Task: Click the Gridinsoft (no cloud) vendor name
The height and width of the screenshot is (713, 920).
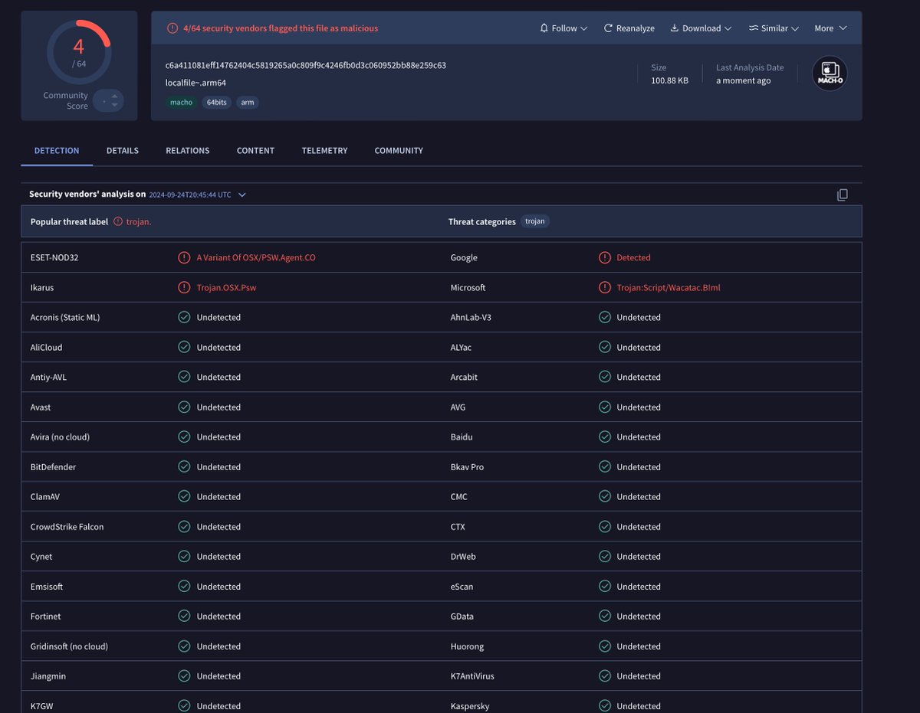Action: click(x=69, y=646)
